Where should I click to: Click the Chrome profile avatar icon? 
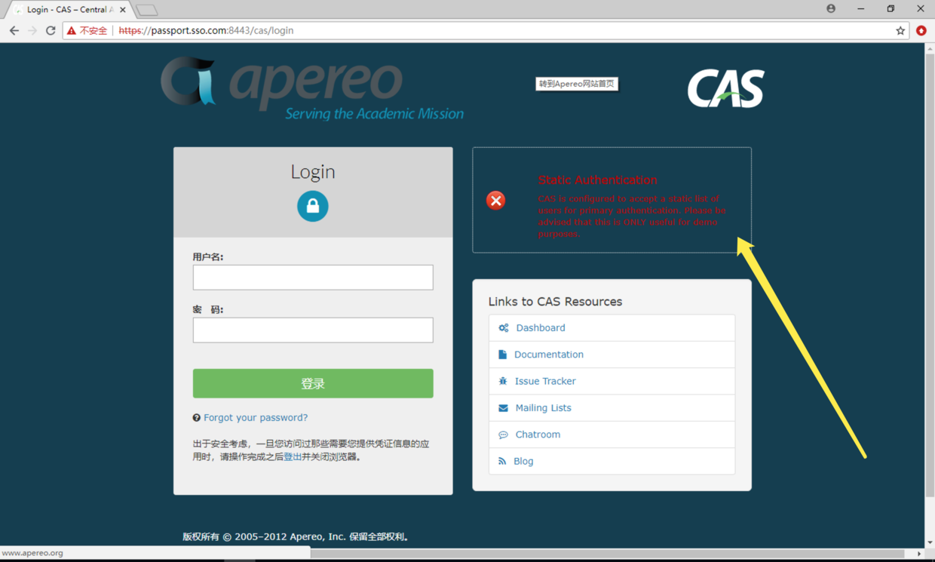pos(831,9)
